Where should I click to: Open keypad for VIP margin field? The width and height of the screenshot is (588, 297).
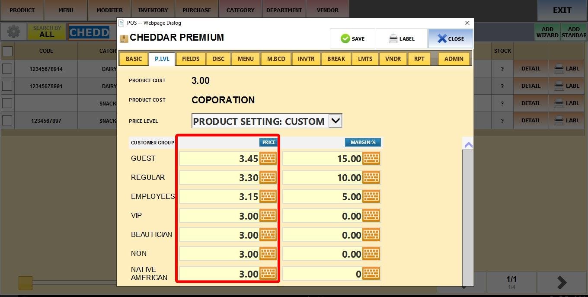coord(371,216)
